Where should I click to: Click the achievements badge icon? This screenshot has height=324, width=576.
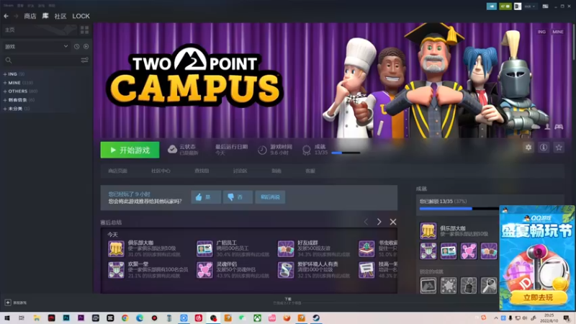[x=307, y=150]
